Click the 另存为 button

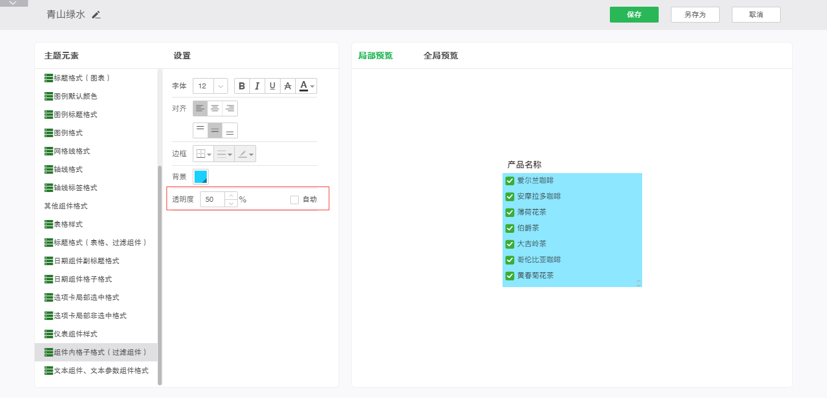click(x=695, y=15)
